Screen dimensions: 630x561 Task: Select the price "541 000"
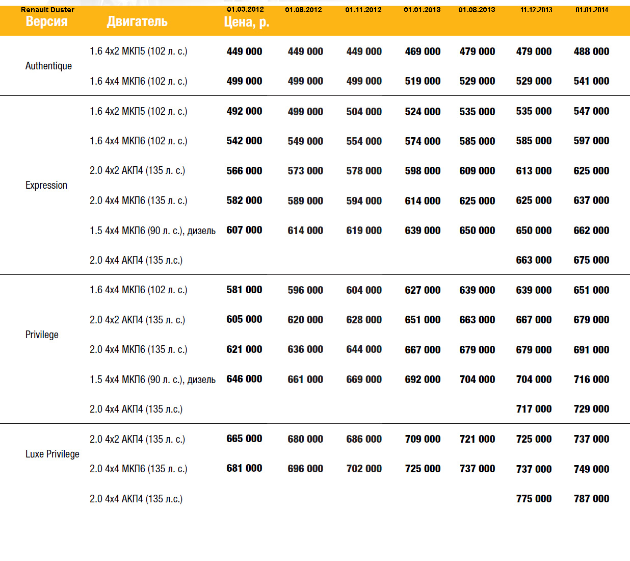591,81
